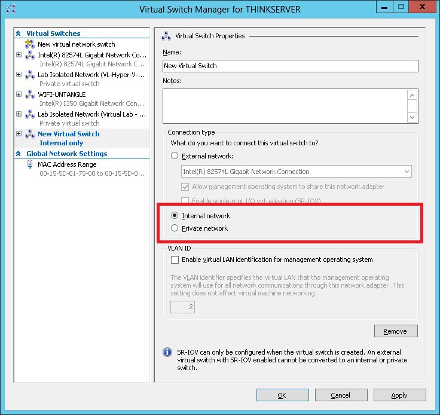Collapse the Global Network Settings section chevron
The height and width of the screenshot is (415, 440).
point(19,154)
